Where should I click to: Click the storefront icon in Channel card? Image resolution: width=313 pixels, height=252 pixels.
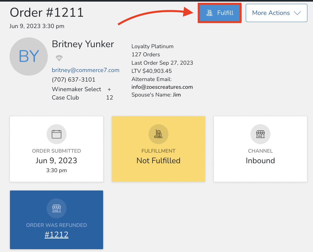pyautogui.click(x=260, y=134)
